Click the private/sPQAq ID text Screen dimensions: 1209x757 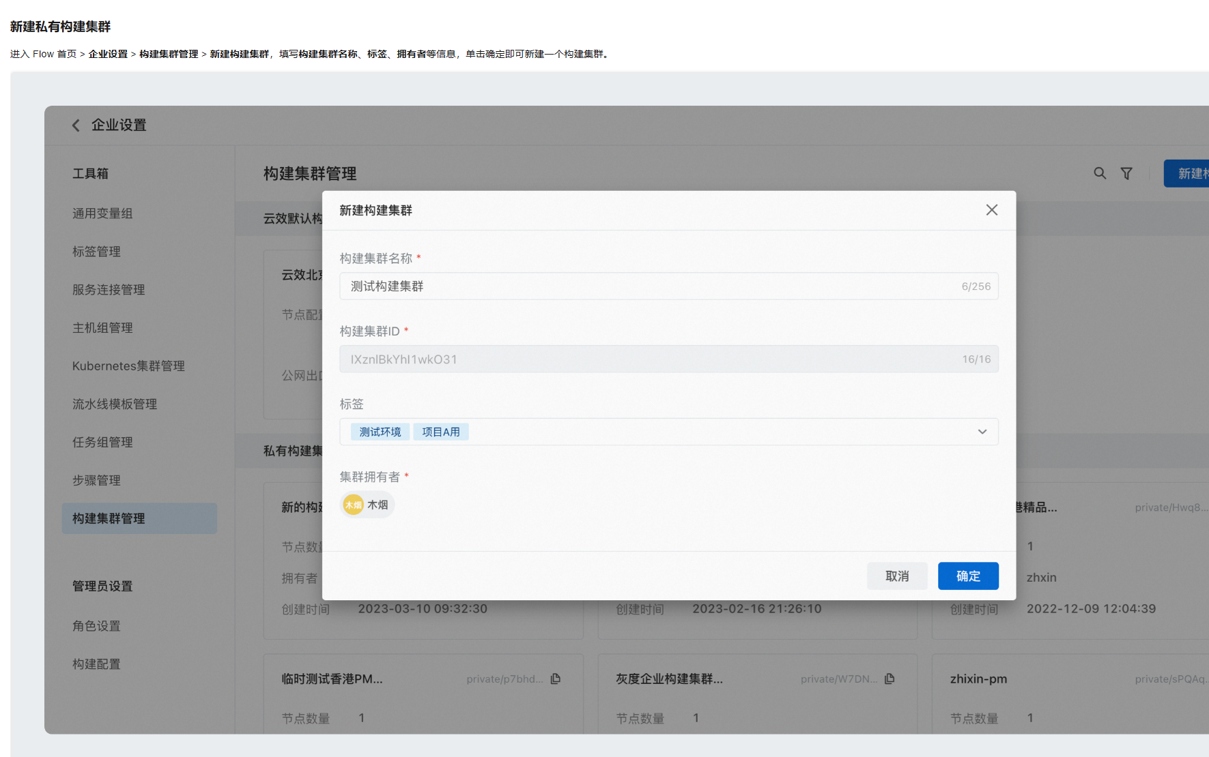click(x=1171, y=679)
